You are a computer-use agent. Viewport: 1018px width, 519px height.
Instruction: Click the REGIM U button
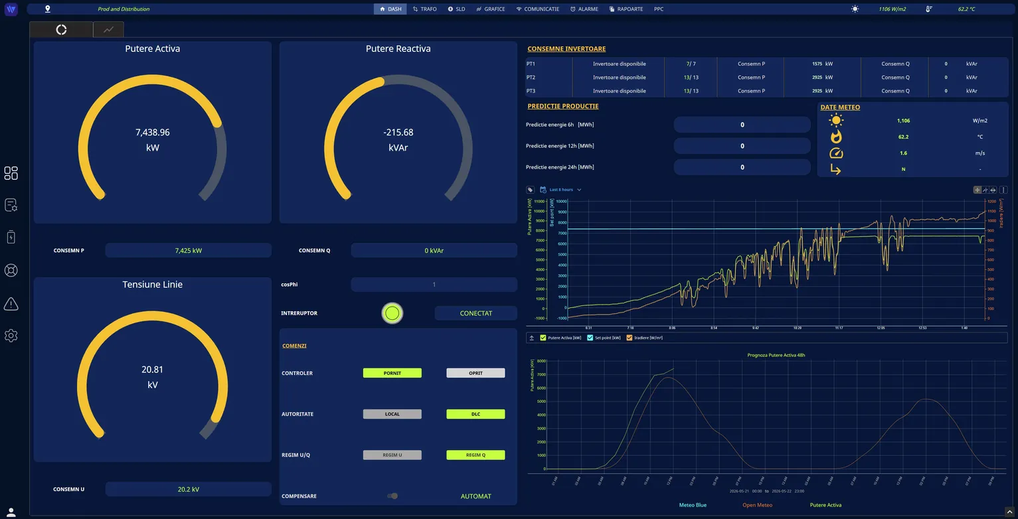pos(392,455)
